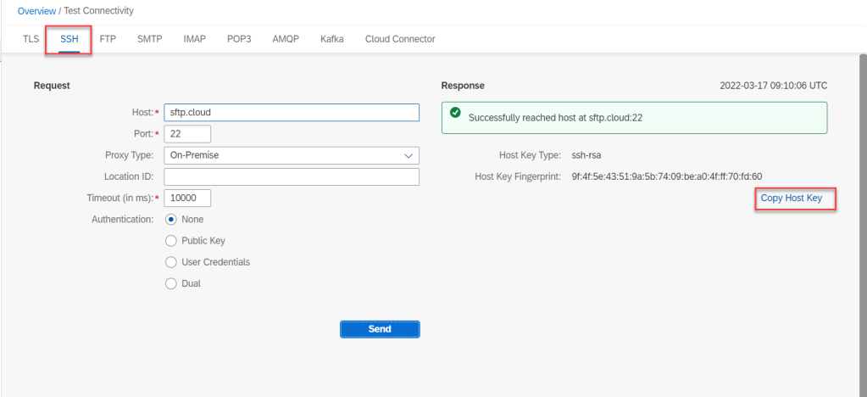The height and width of the screenshot is (397, 867).
Task: Select Dual authentication radio button
Action: 171,283
